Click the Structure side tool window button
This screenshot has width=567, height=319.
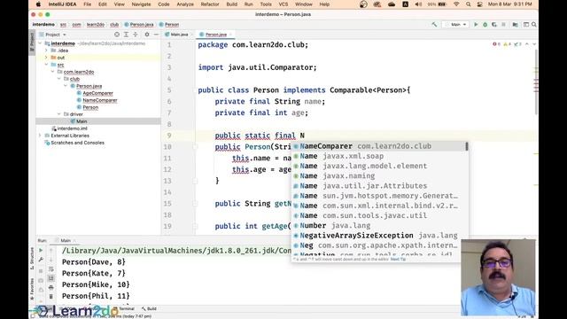(x=32, y=258)
